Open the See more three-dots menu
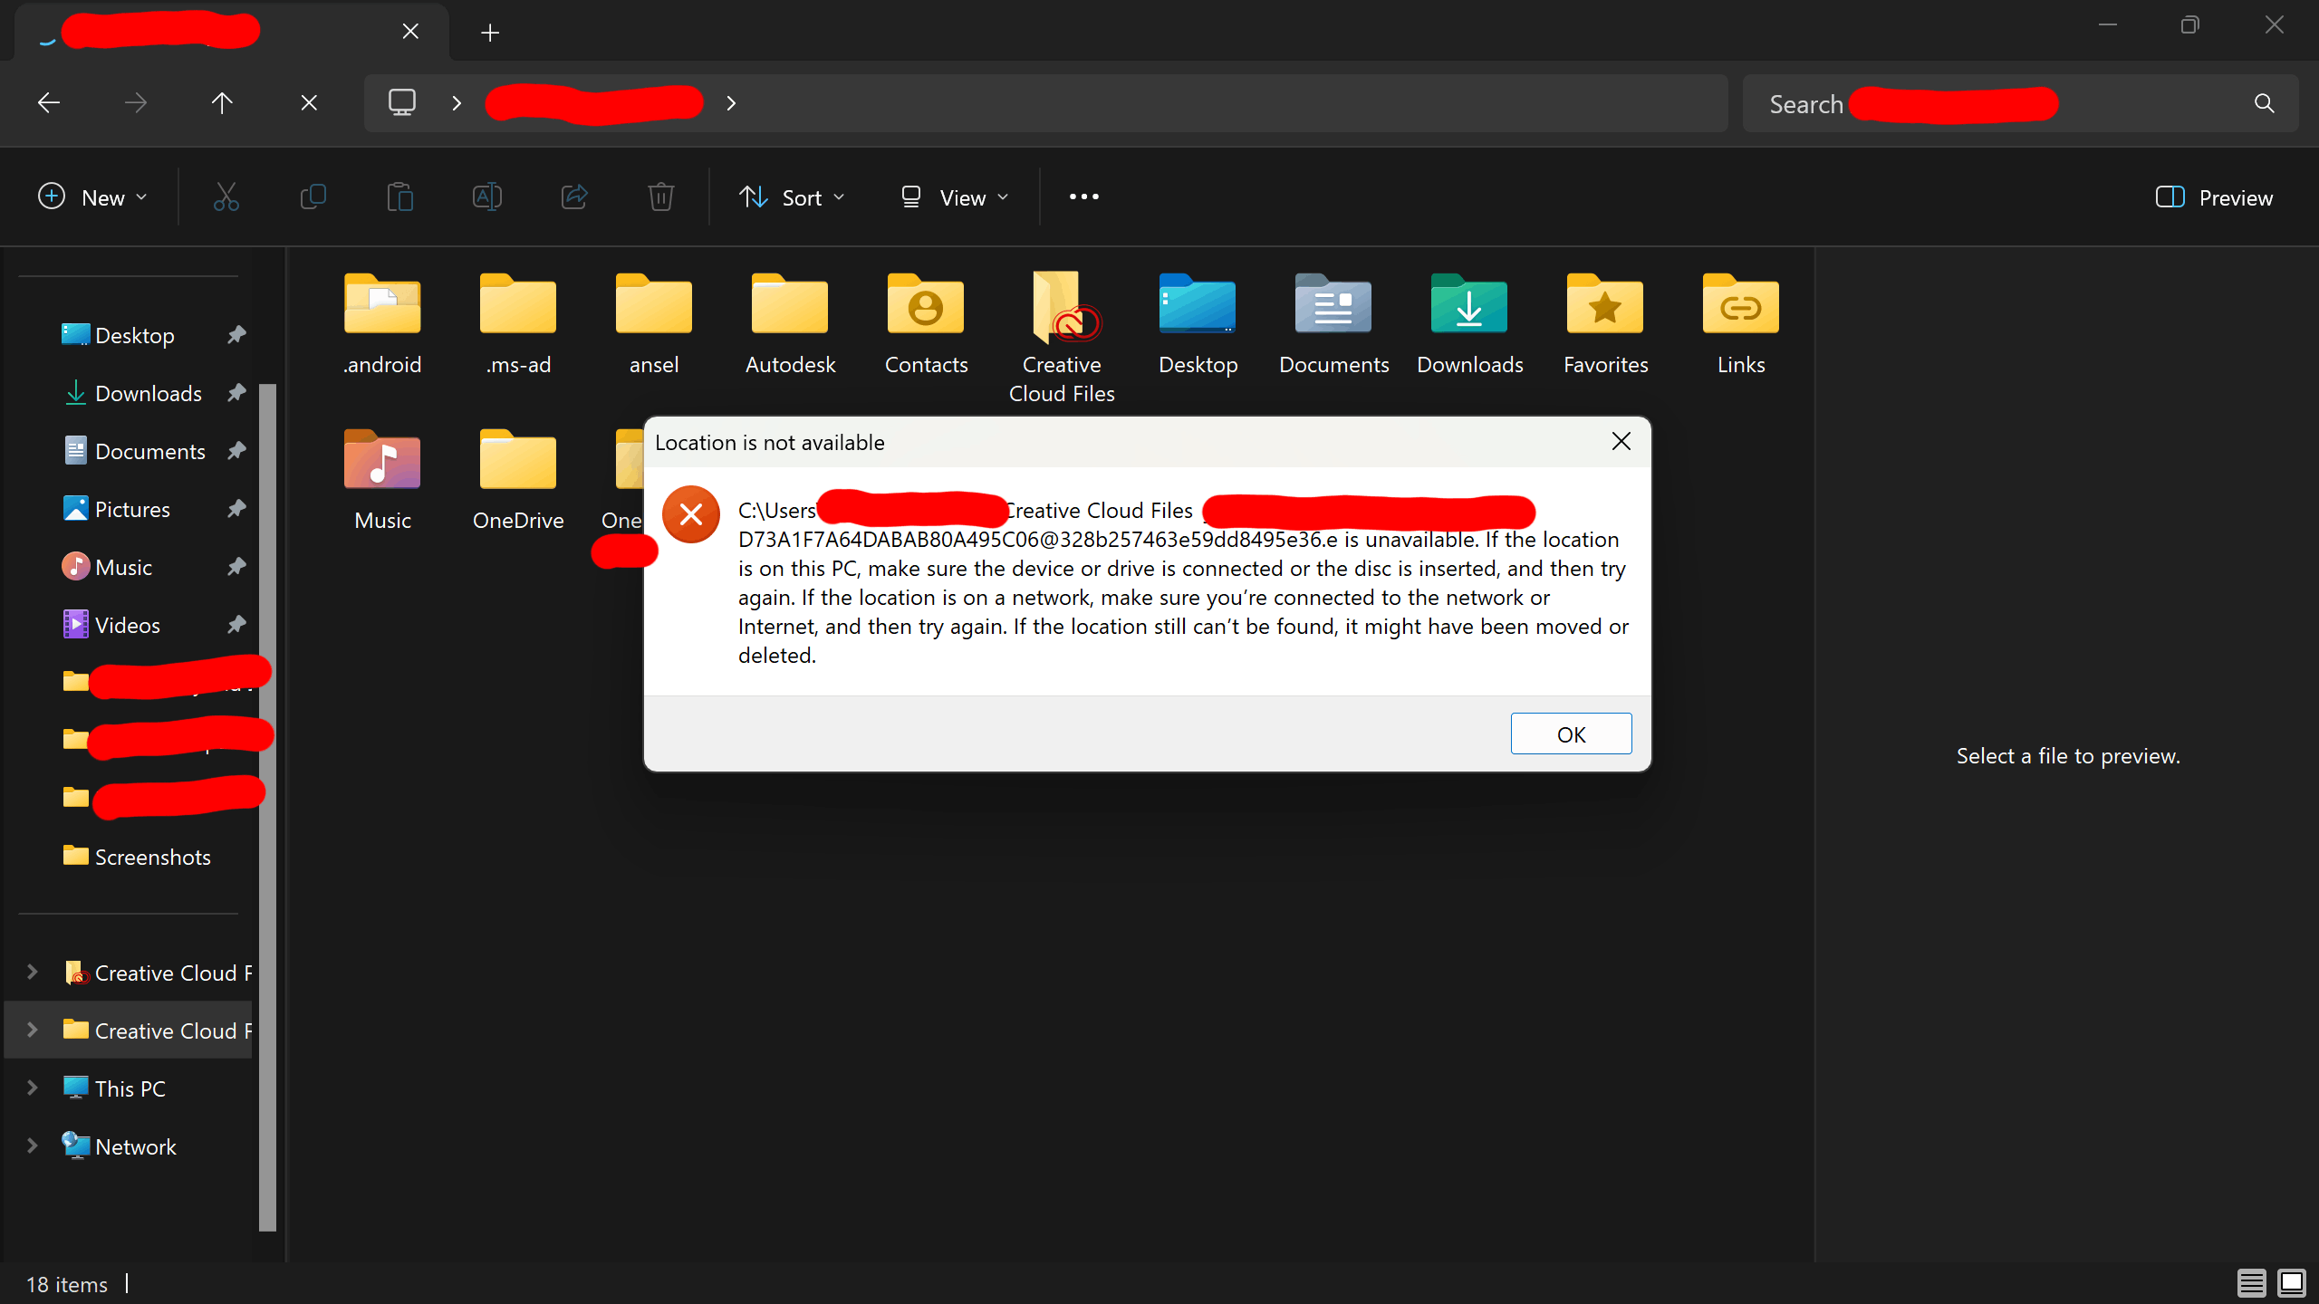This screenshot has width=2319, height=1304. tap(1083, 197)
